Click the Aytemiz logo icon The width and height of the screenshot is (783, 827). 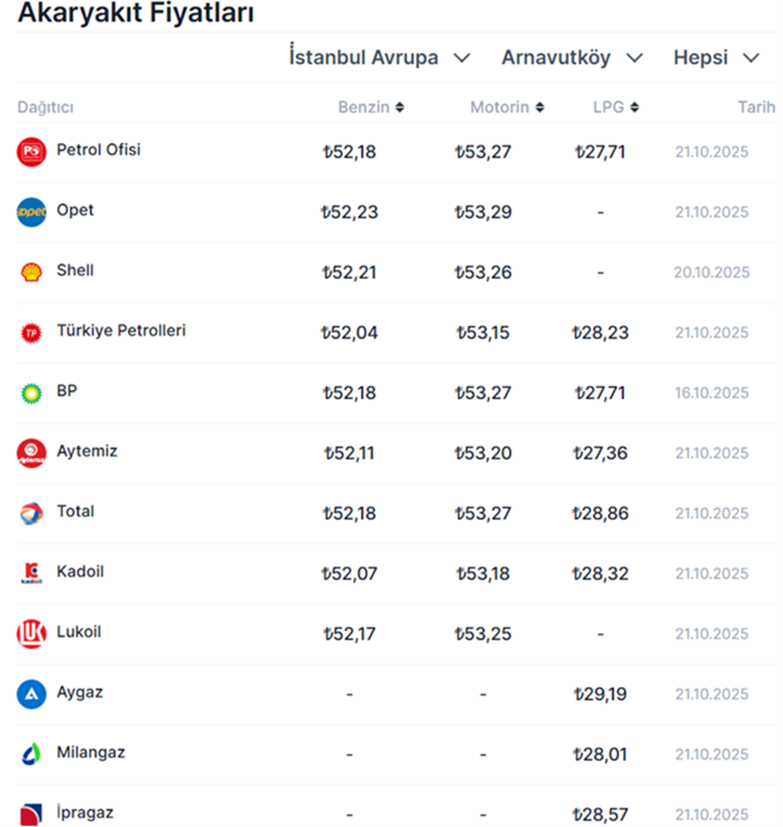point(31,453)
